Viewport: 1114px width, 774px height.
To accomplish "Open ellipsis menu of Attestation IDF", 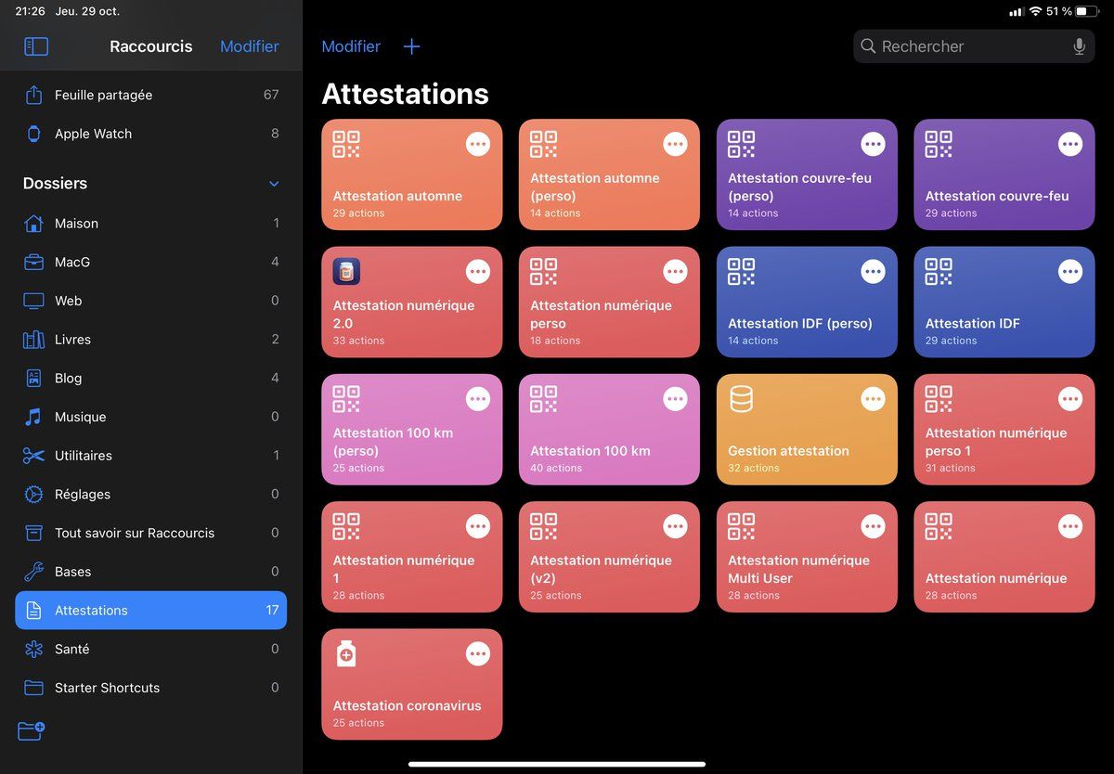I will pyautogui.click(x=1070, y=271).
